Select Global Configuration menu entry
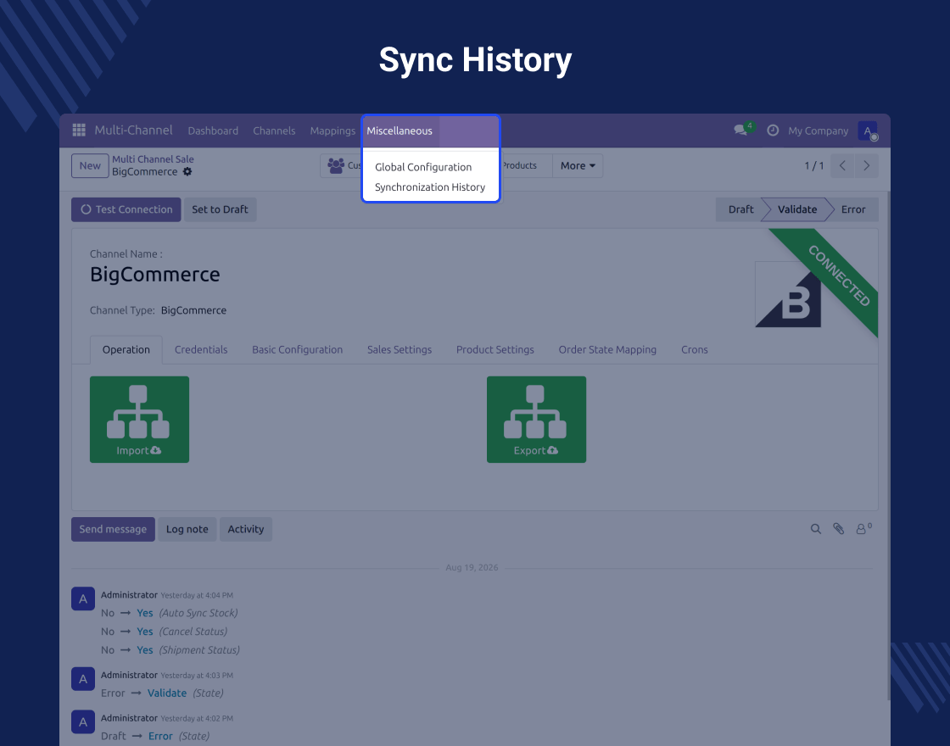This screenshot has height=746, width=950. (x=423, y=167)
